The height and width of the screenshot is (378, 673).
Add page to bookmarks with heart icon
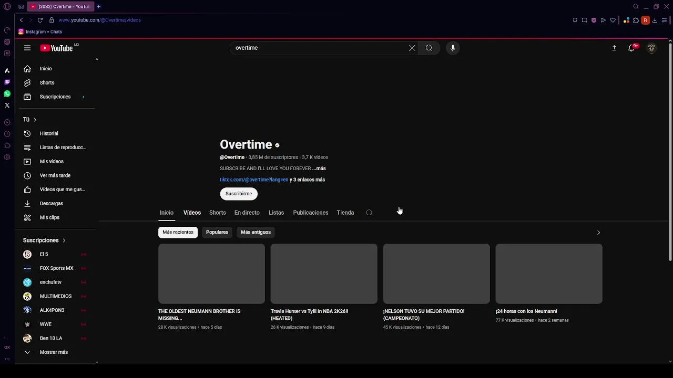(613, 20)
